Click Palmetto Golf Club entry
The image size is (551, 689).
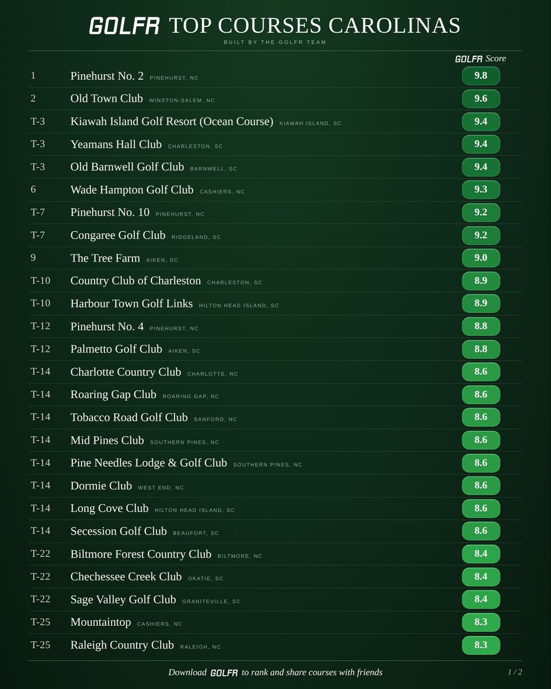117,349
